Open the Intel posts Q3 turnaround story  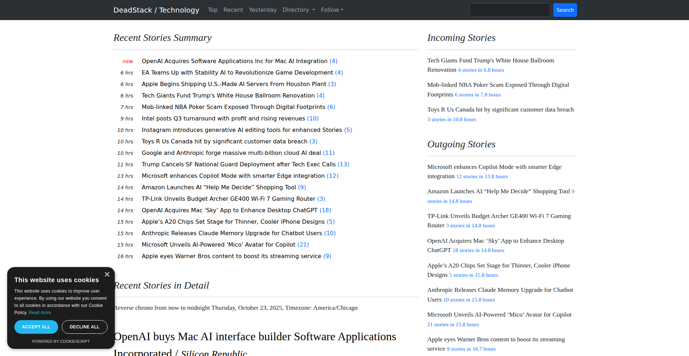tap(223, 118)
